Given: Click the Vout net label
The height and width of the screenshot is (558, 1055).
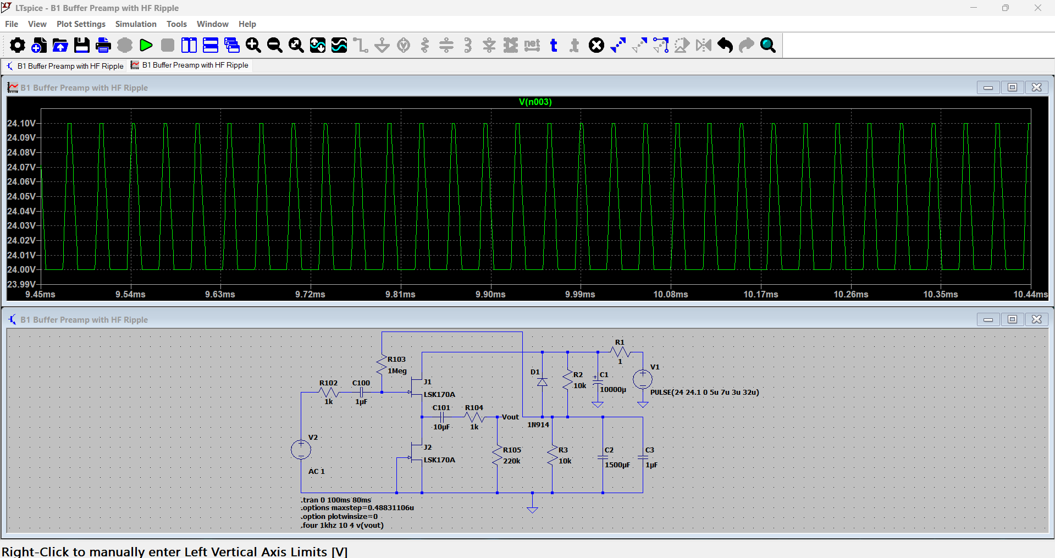Looking at the screenshot, I should [x=510, y=417].
